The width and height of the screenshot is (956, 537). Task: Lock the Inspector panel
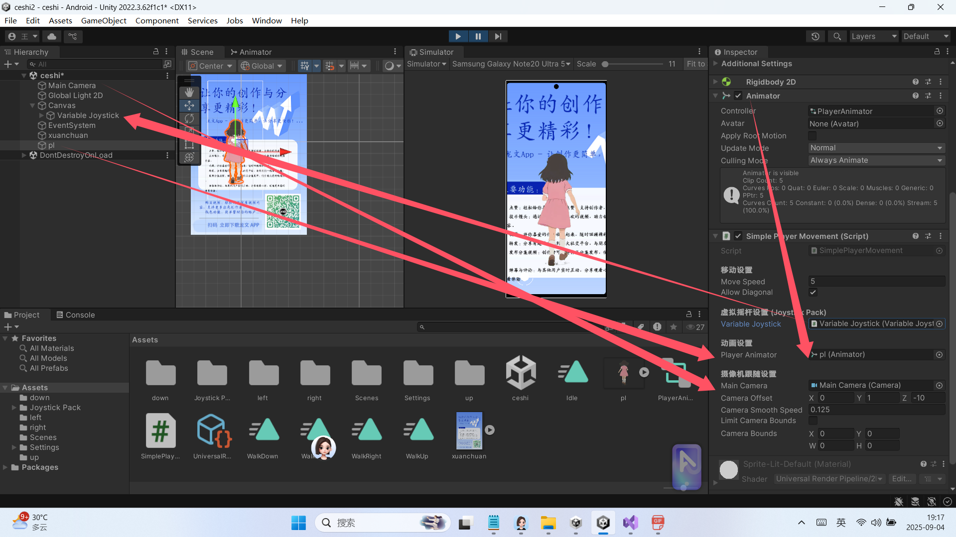point(937,52)
